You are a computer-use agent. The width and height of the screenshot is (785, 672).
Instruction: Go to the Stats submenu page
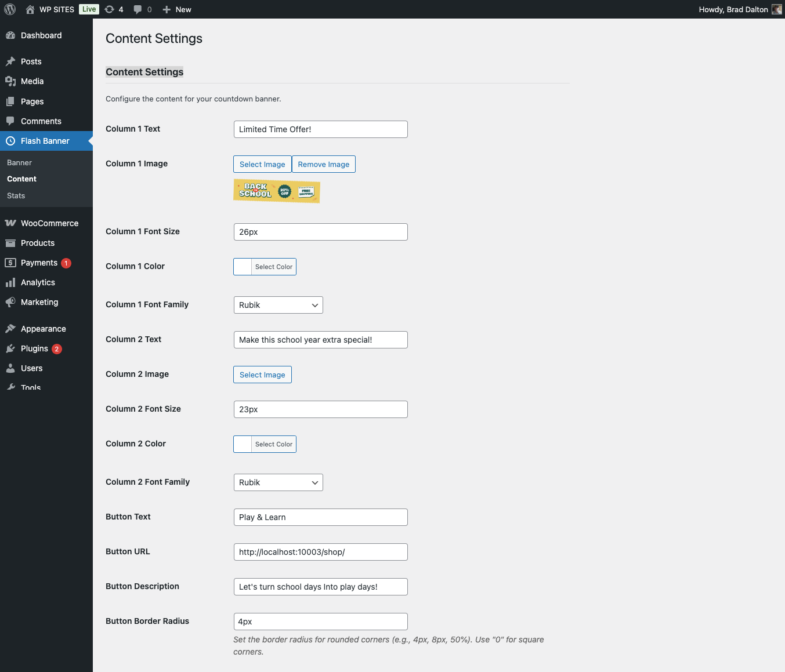pyautogui.click(x=16, y=196)
